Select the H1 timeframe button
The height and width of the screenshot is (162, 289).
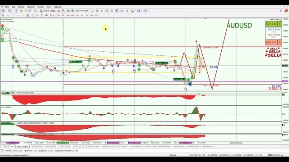tap(77, 15)
